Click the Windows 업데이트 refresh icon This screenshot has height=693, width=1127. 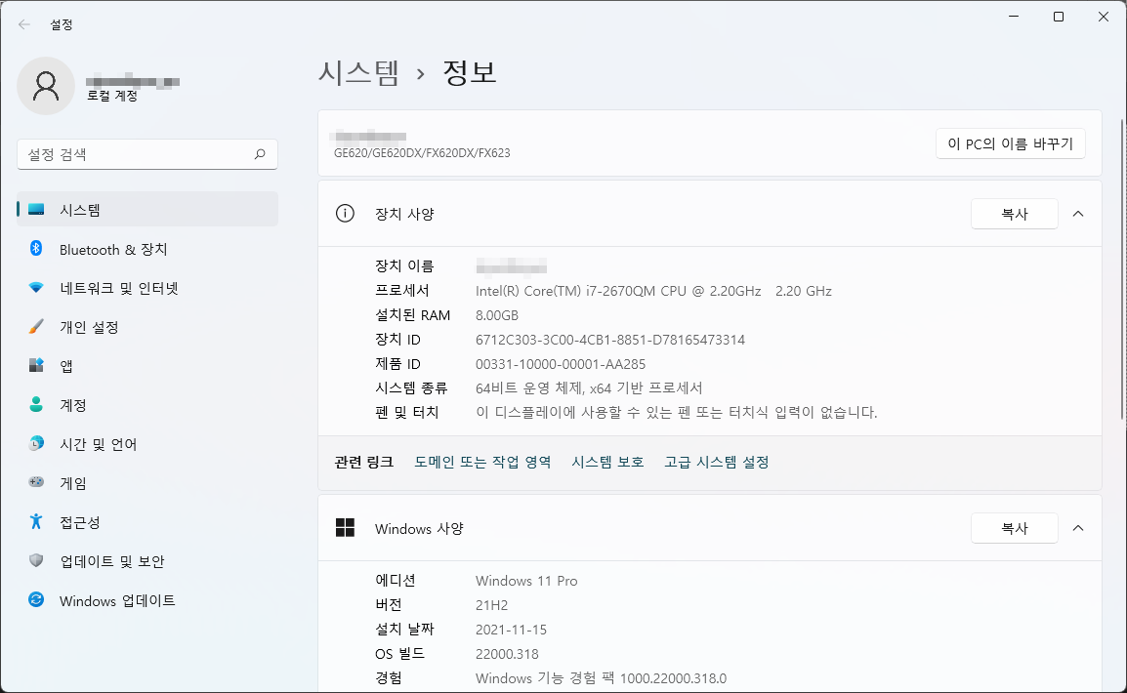pos(36,599)
